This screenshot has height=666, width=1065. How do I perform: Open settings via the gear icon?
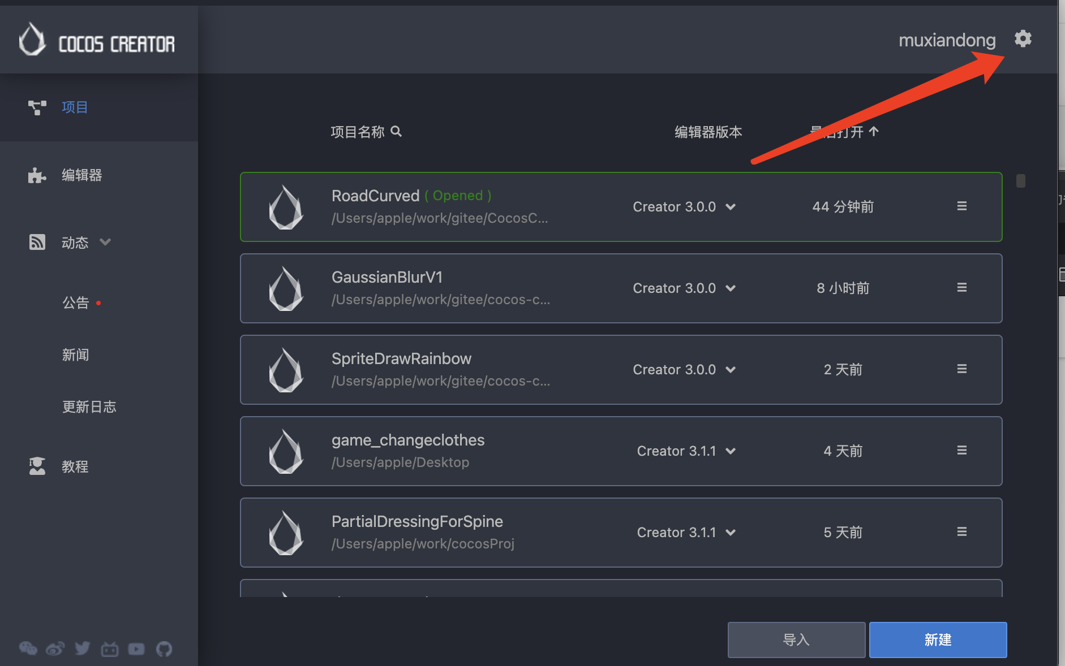pyautogui.click(x=1023, y=39)
